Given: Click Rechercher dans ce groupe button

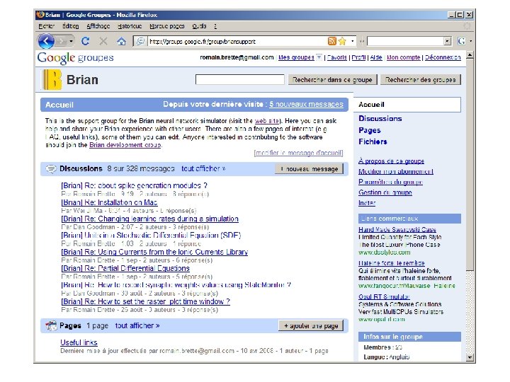Looking at the screenshot, I should pyautogui.click(x=332, y=79).
